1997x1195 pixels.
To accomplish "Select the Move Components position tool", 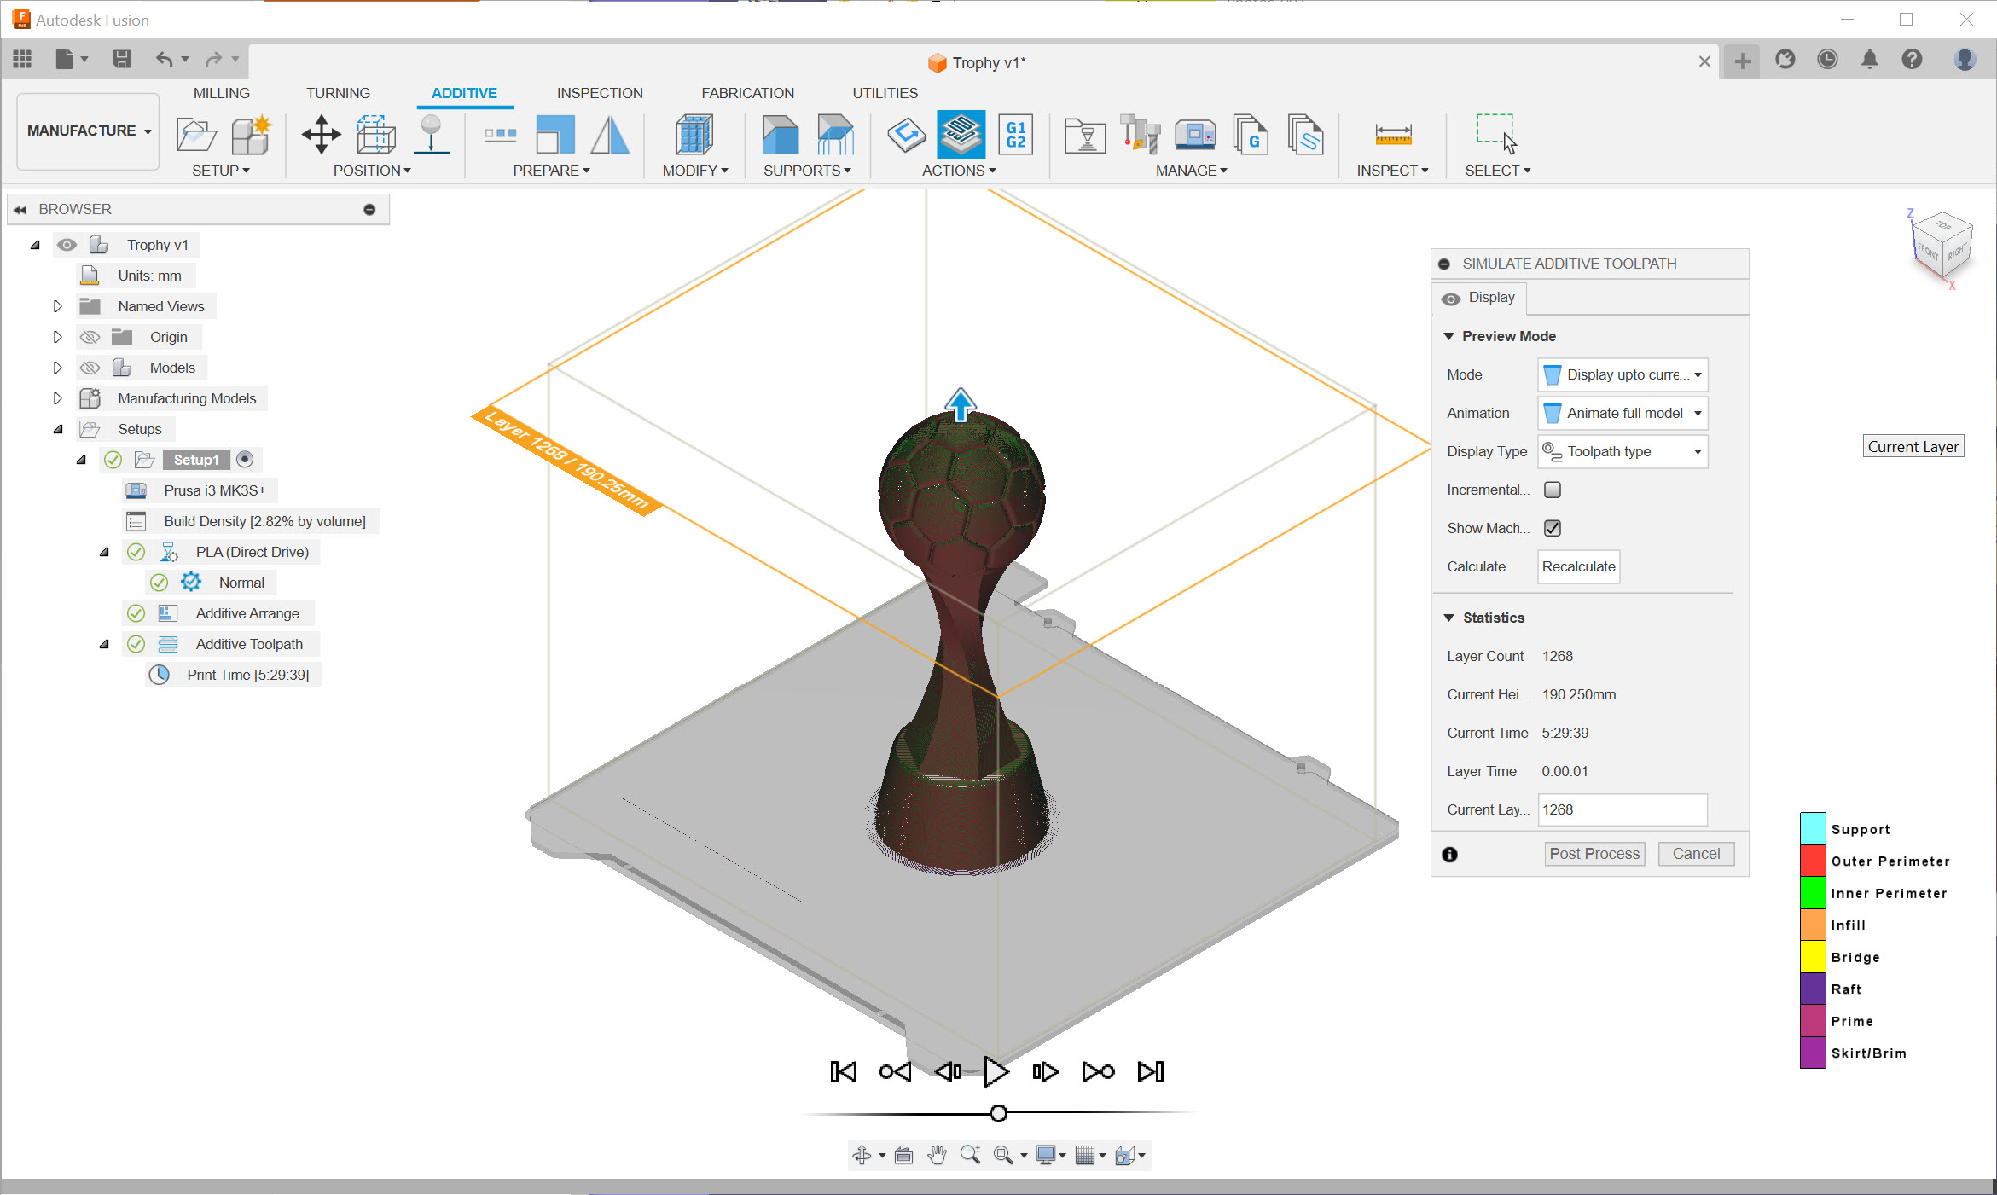I will coord(321,134).
